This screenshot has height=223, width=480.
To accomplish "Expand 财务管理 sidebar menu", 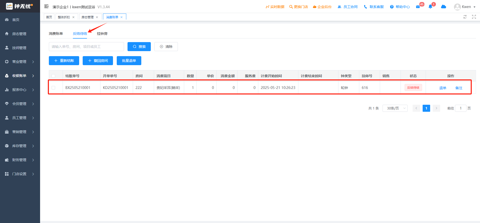I will tap(20, 160).
